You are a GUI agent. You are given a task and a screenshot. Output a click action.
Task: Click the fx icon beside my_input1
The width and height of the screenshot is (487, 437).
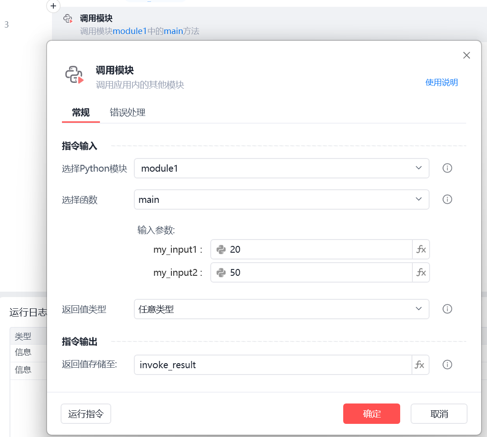(x=421, y=249)
